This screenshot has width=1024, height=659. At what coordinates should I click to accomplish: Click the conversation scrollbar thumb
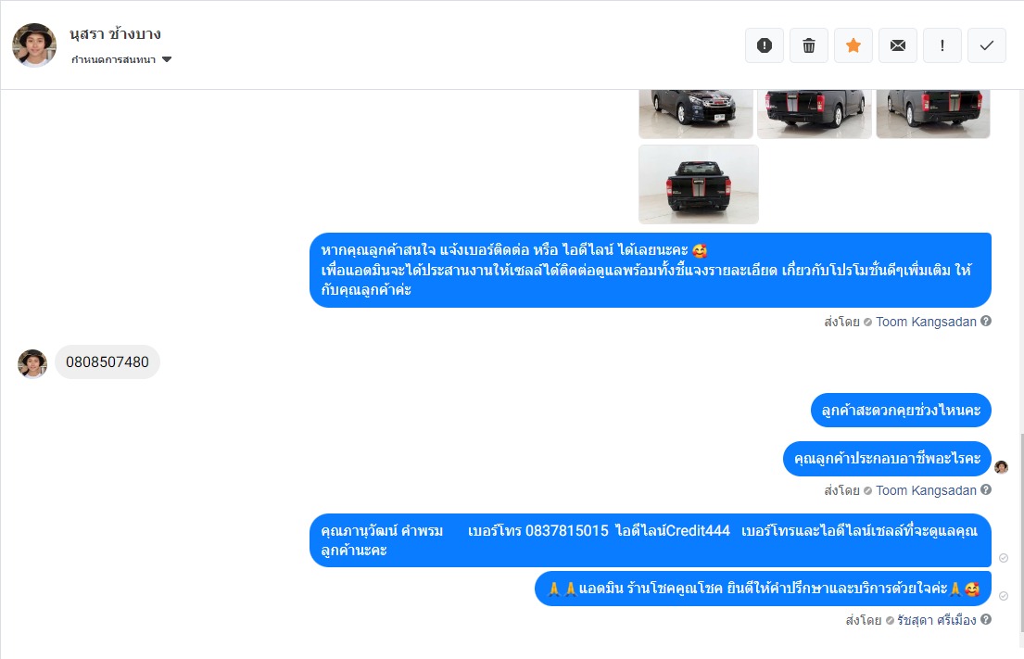point(1020,532)
